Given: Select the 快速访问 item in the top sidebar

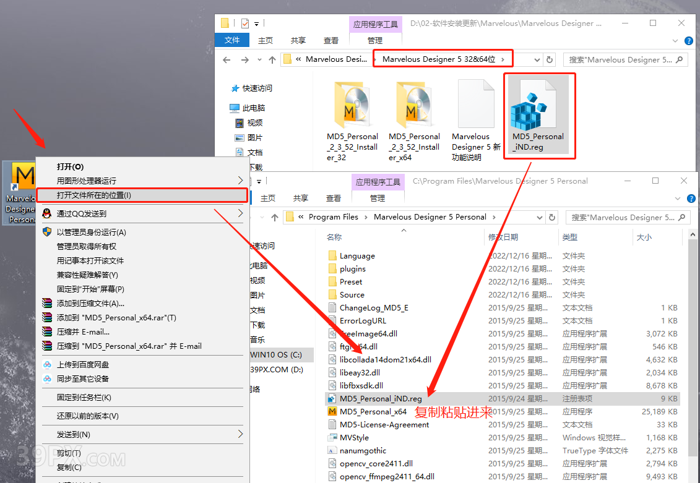Looking at the screenshot, I should (x=257, y=88).
